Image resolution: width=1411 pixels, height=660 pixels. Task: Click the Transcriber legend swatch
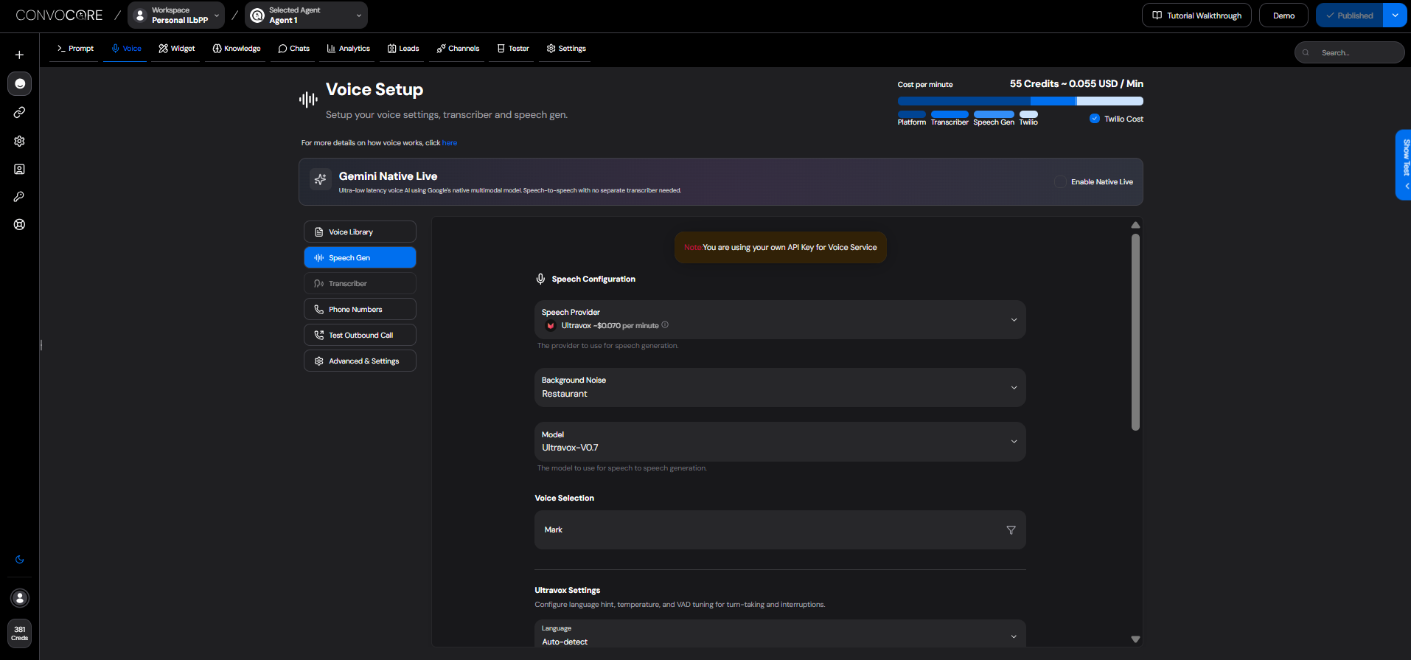pos(950,114)
